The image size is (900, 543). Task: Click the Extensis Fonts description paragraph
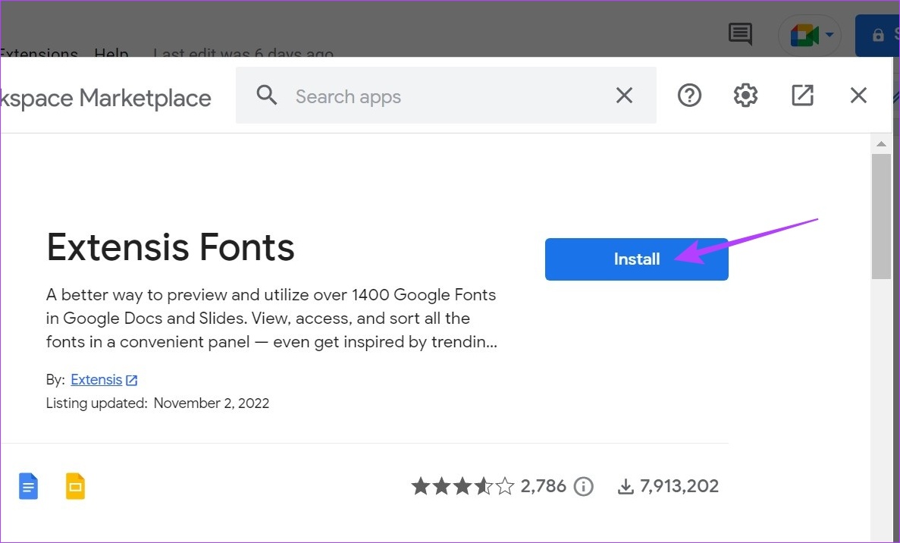pyautogui.click(x=271, y=319)
